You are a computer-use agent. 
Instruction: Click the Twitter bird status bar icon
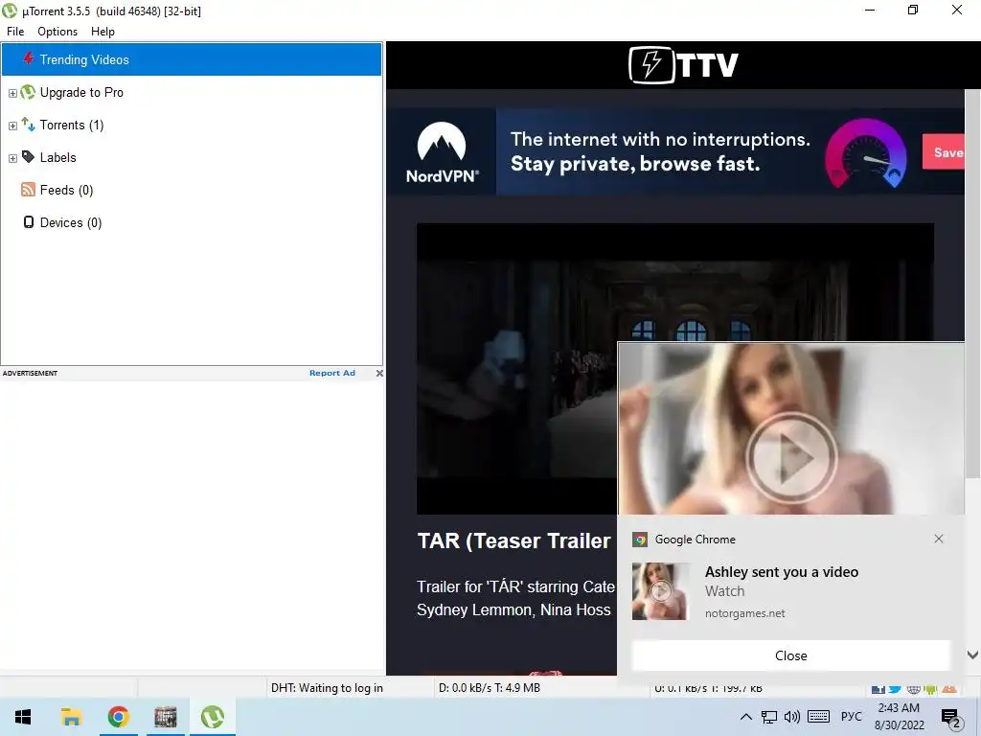click(896, 689)
